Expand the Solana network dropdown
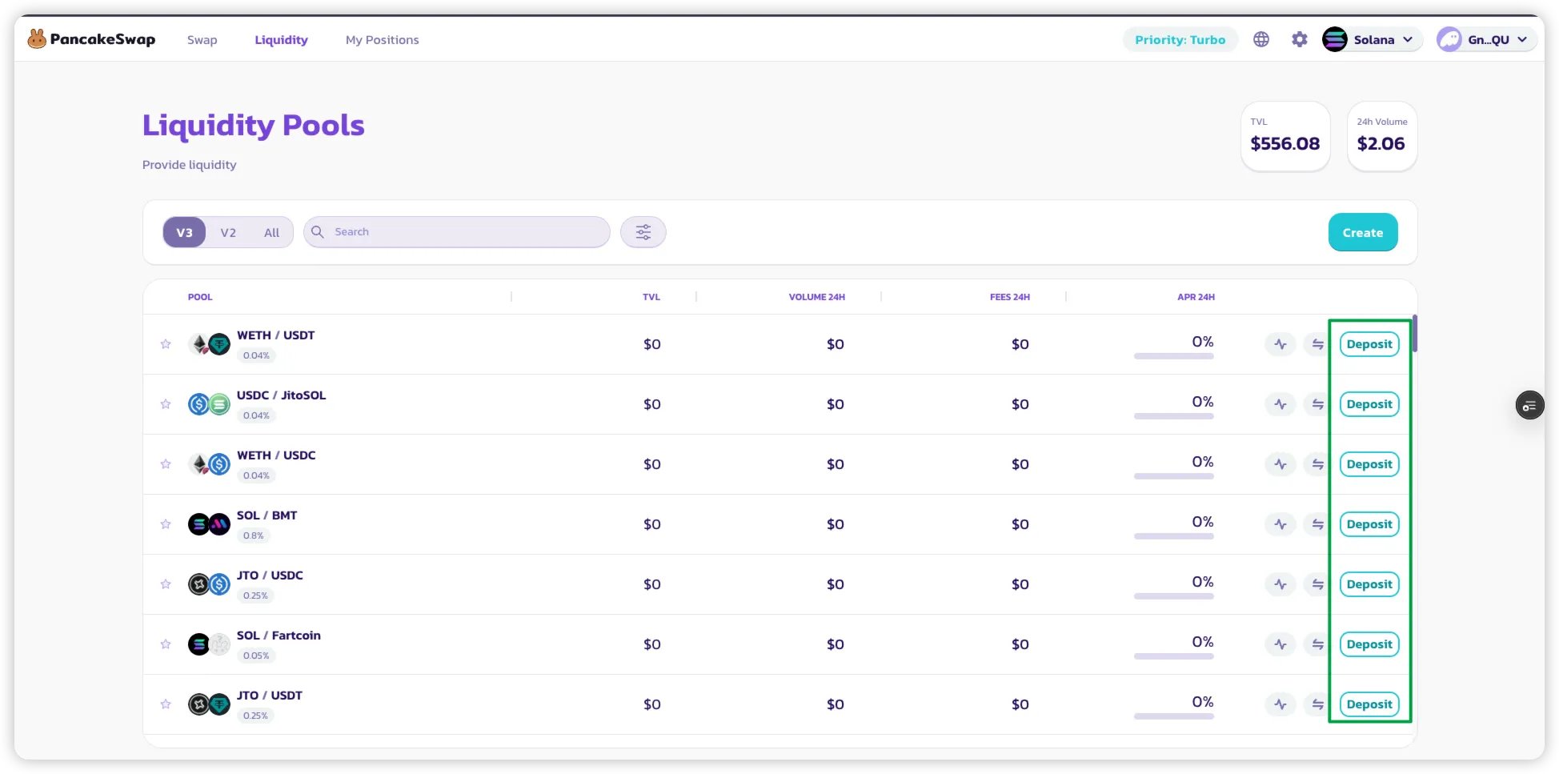The image size is (1559, 774). coord(1372,39)
